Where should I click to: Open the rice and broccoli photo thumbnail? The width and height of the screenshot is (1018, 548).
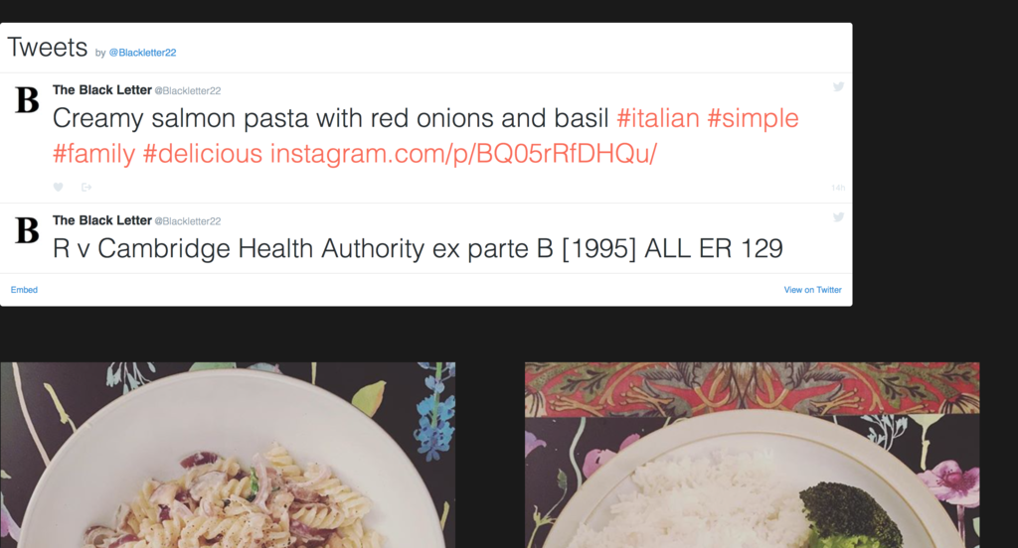pyautogui.click(x=752, y=456)
